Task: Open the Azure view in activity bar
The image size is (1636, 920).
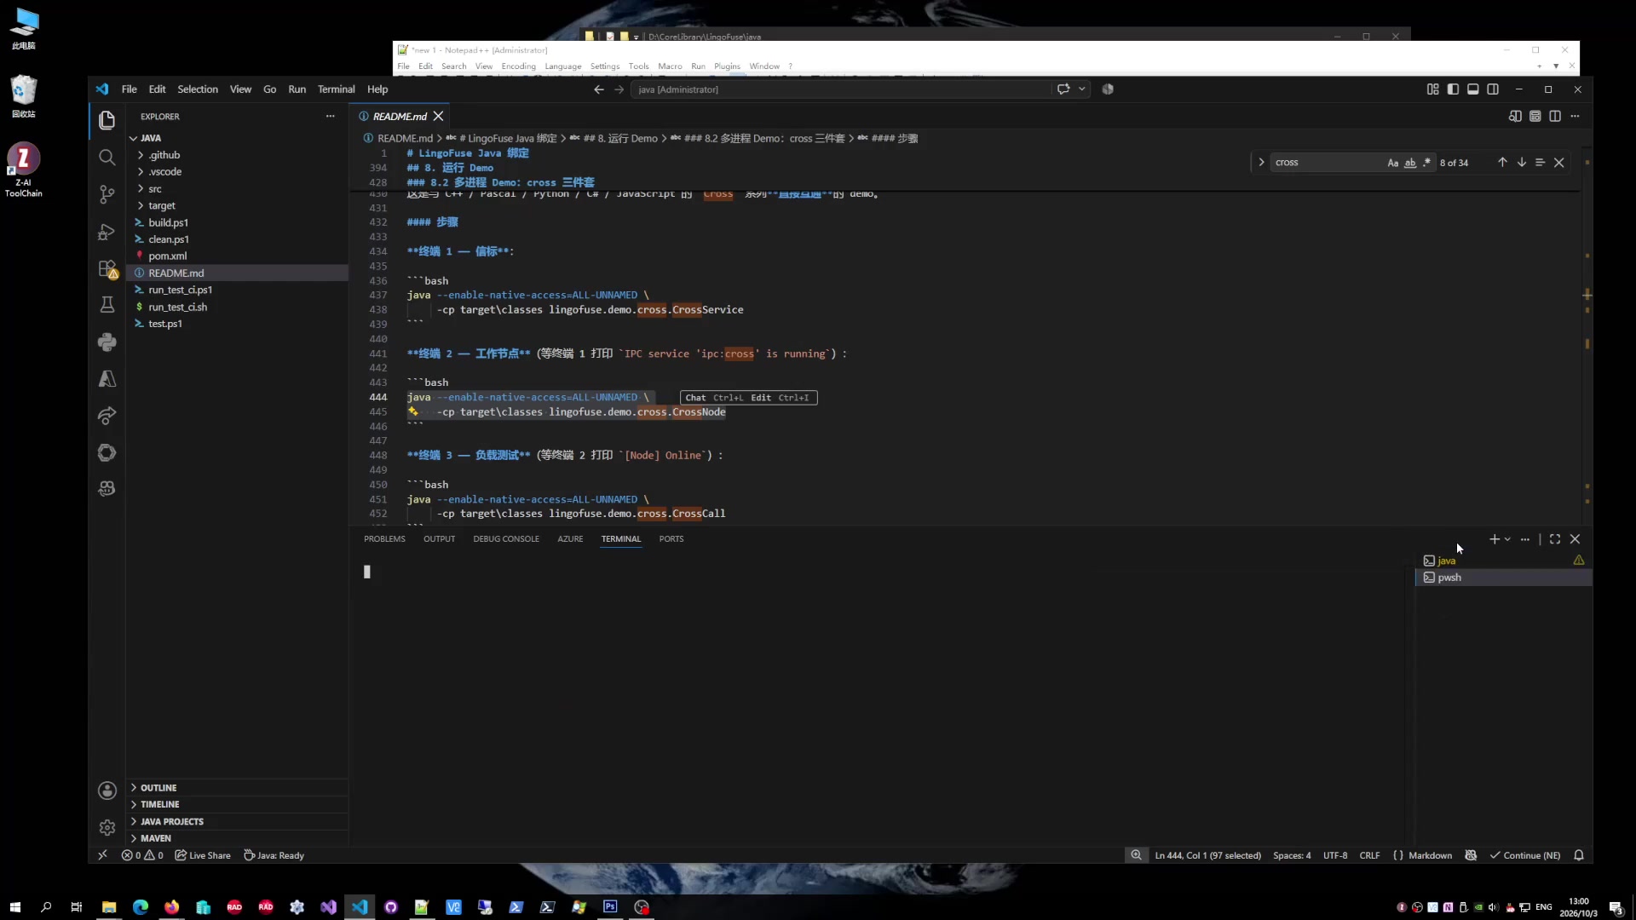Action: pos(107,379)
